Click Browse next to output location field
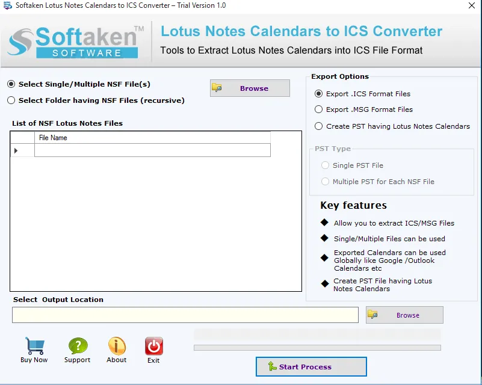Image resolution: width=482 pixels, height=385 pixels. coord(404,315)
